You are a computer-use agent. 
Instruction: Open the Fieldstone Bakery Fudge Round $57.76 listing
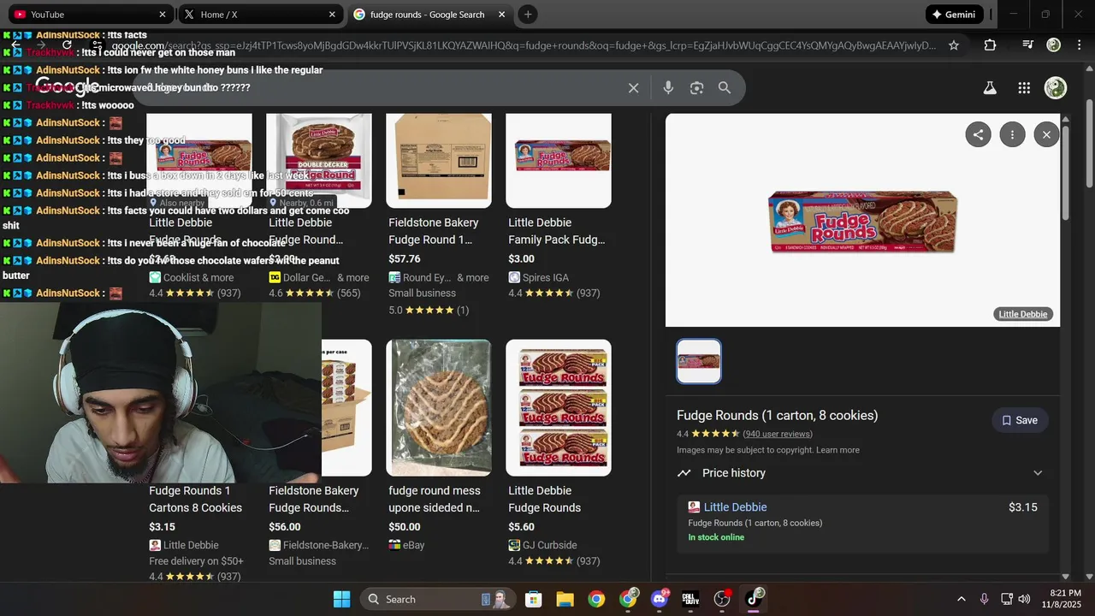(433, 231)
